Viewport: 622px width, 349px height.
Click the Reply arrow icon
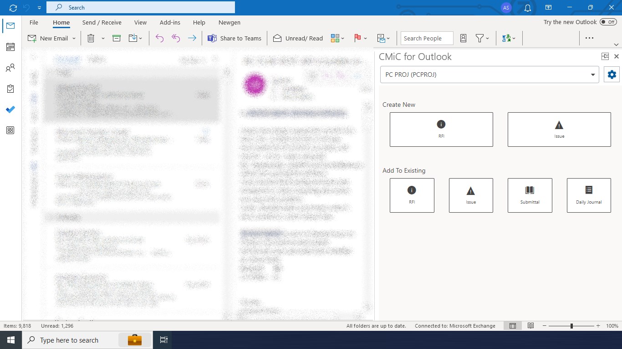tap(159, 38)
